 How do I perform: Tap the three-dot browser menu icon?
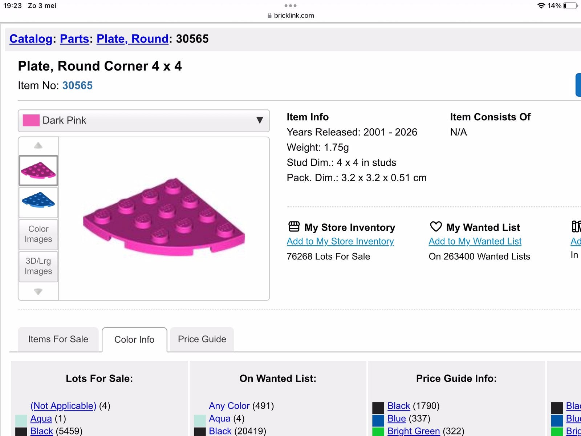(290, 5)
